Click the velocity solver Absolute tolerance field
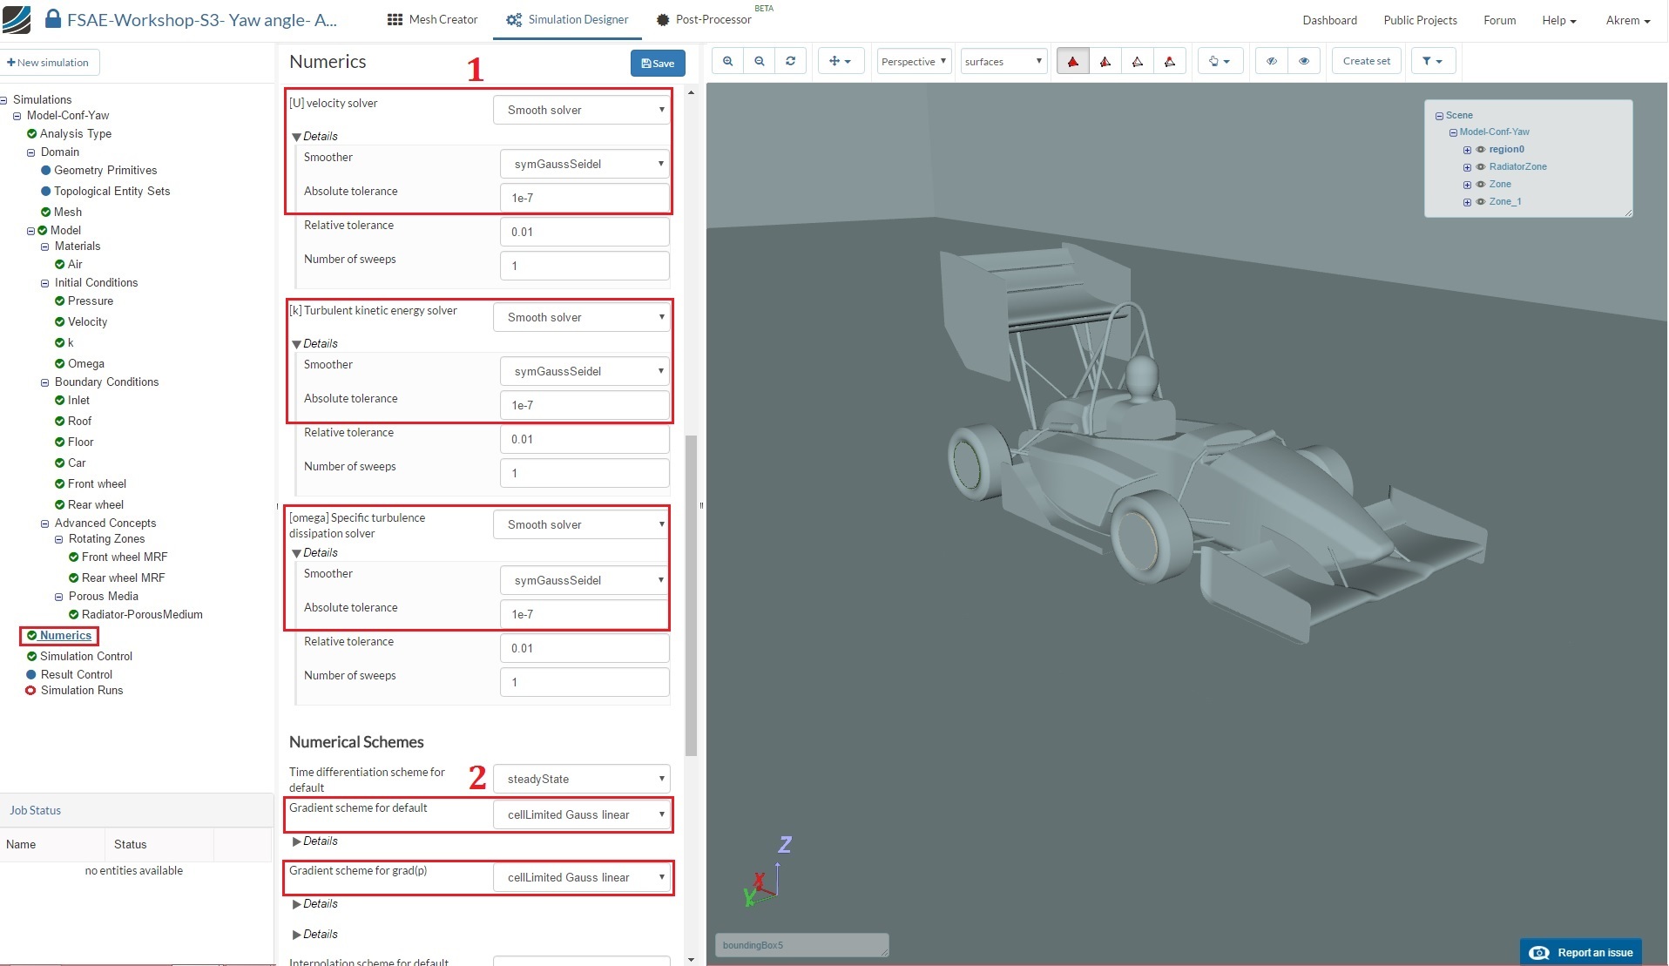 (584, 198)
